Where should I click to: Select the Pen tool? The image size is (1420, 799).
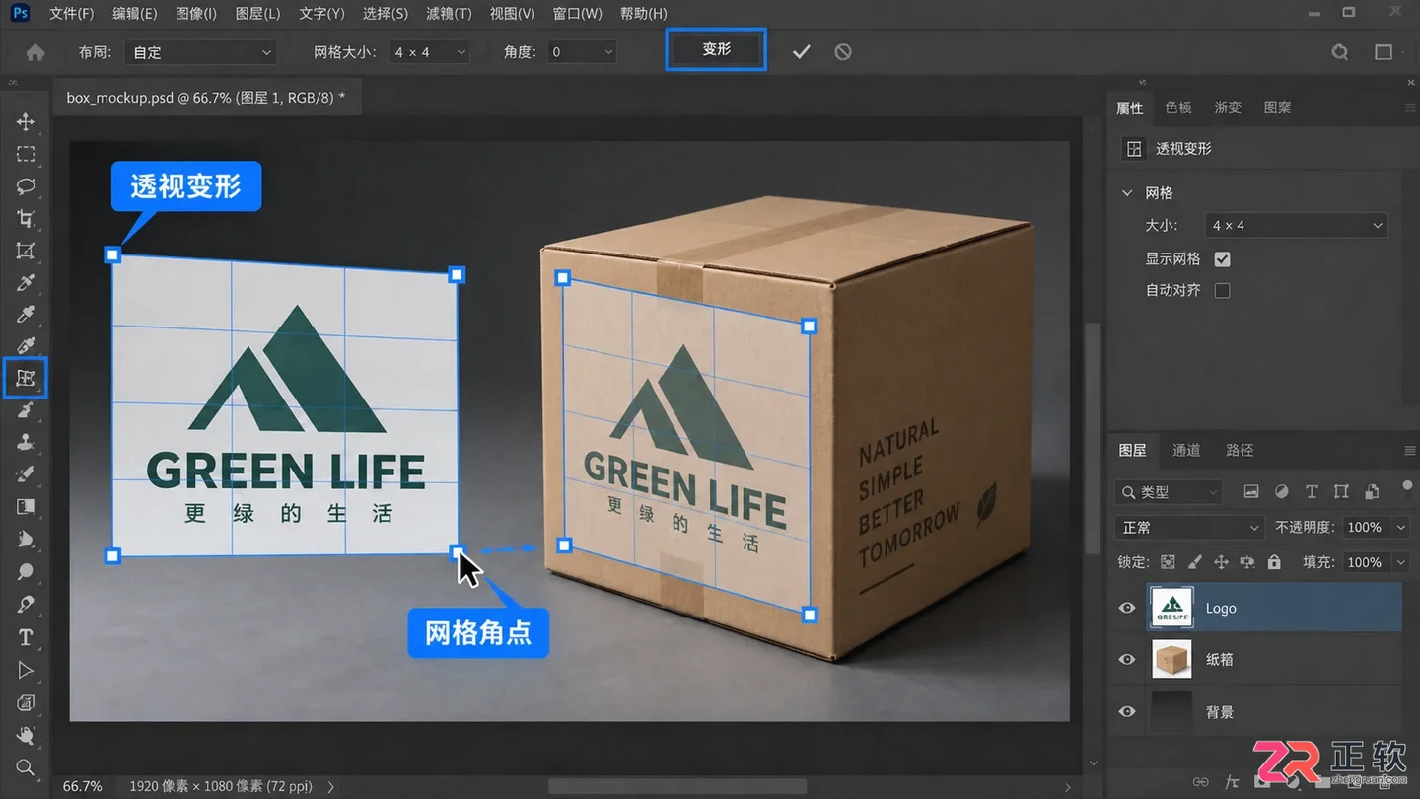26,605
